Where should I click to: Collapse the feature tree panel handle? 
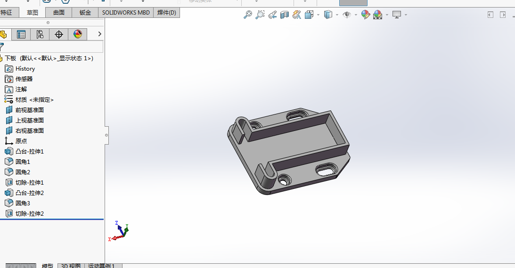pyautogui.click(x=106, y=135)
